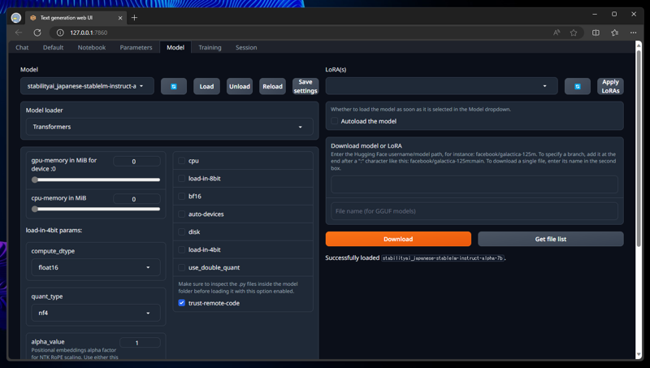View site information icon in address bar

pos(60,32)
